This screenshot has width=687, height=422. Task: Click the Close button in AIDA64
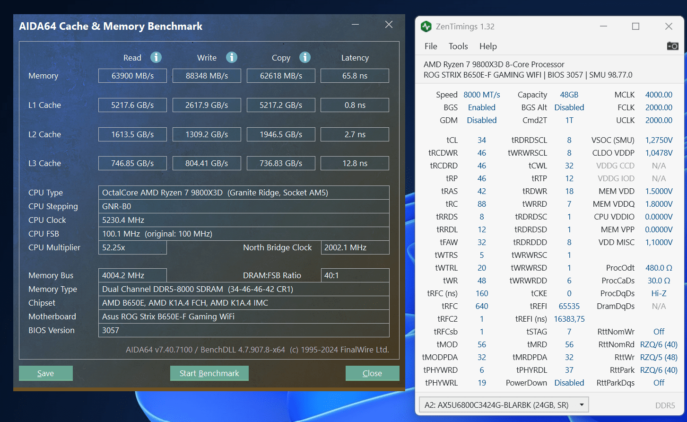click(x=372, y=373)
